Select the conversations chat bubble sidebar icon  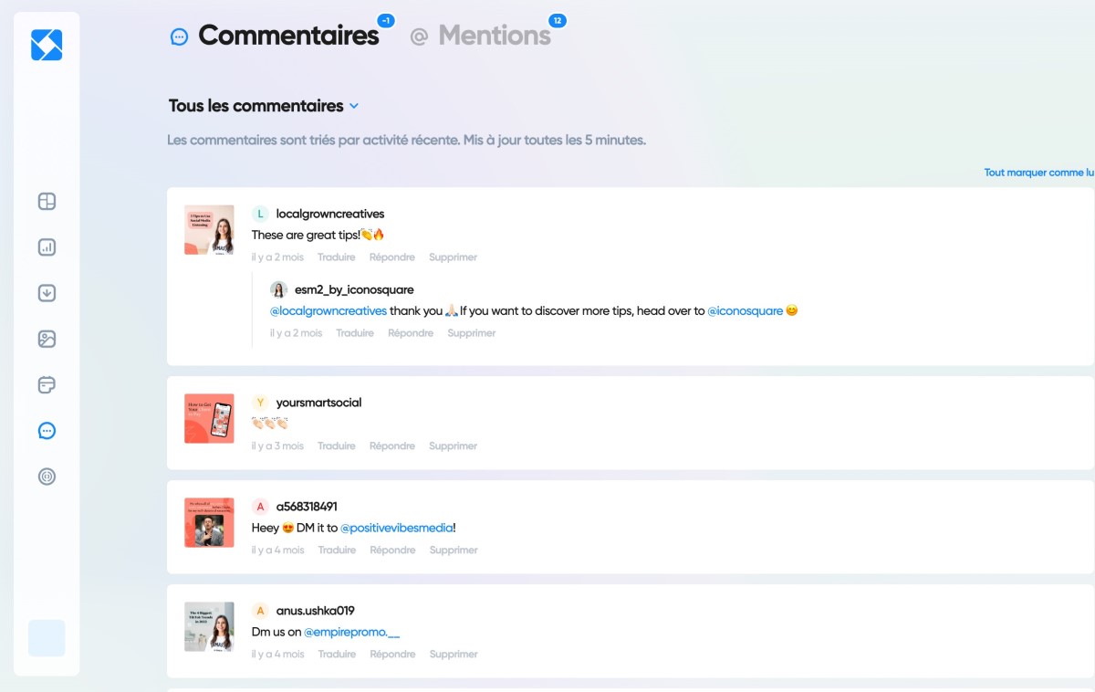point(47,430)
